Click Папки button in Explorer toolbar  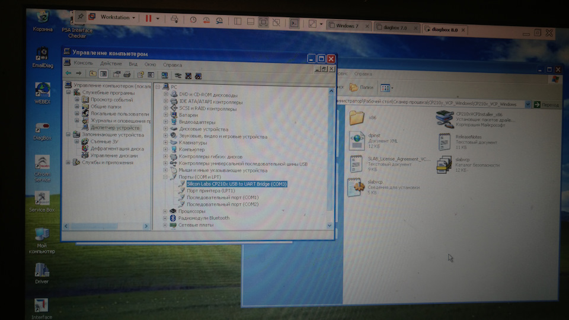click(362, 87)
